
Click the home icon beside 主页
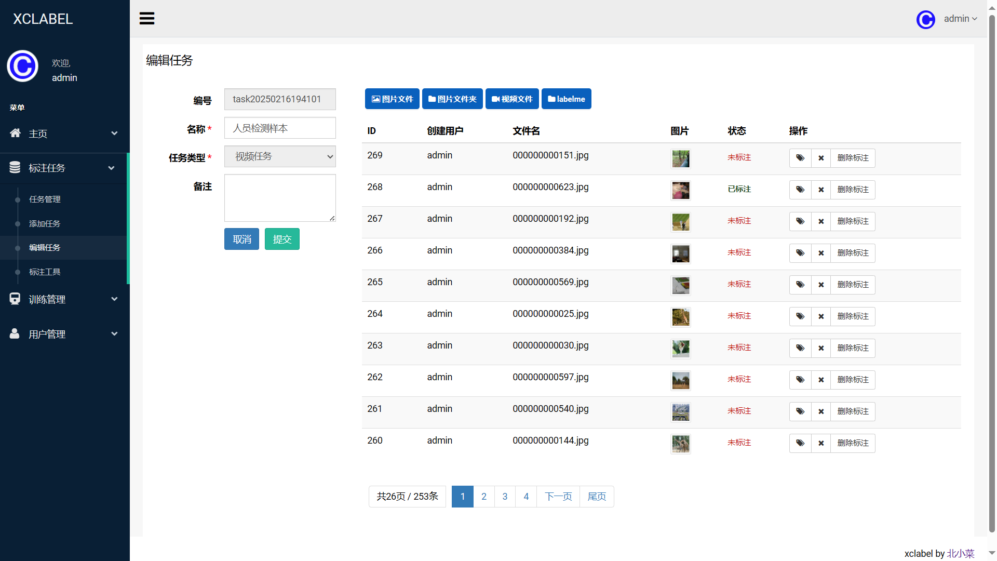[16, 133]
